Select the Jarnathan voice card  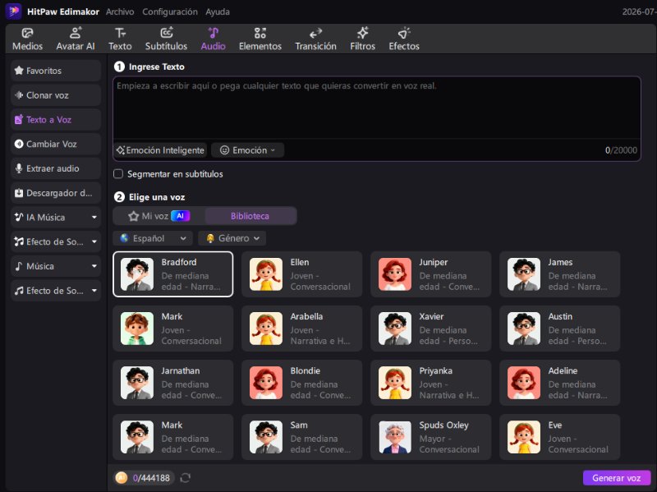point(173,383)
